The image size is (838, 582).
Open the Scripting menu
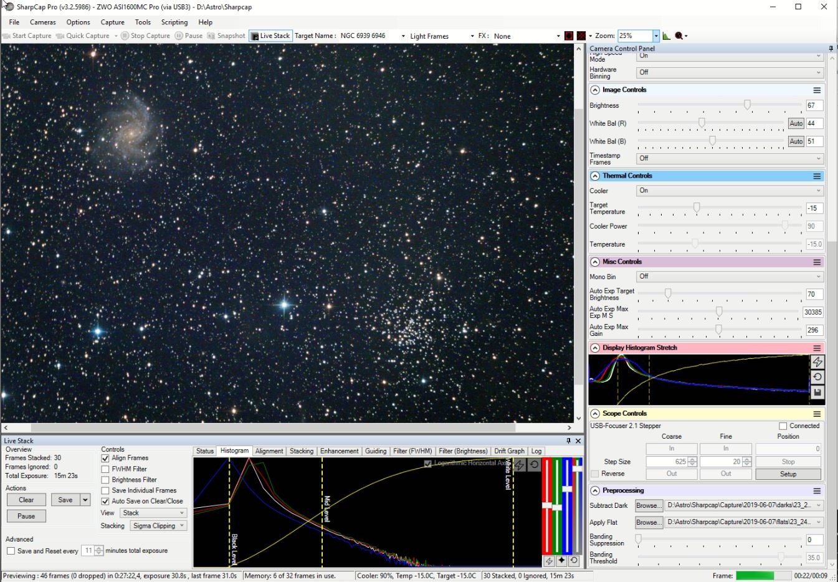pyautogui.click(x=174, y=22)
